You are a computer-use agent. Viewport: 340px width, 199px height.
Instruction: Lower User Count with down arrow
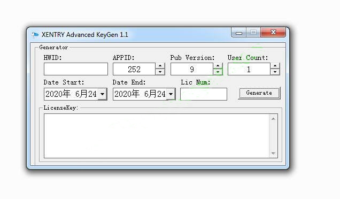point(275,72)
